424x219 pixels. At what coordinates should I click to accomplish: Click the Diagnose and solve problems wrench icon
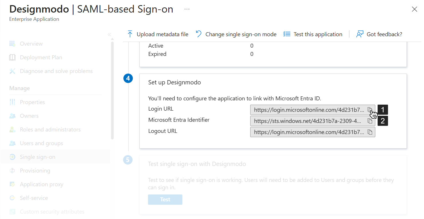[12, 71]
